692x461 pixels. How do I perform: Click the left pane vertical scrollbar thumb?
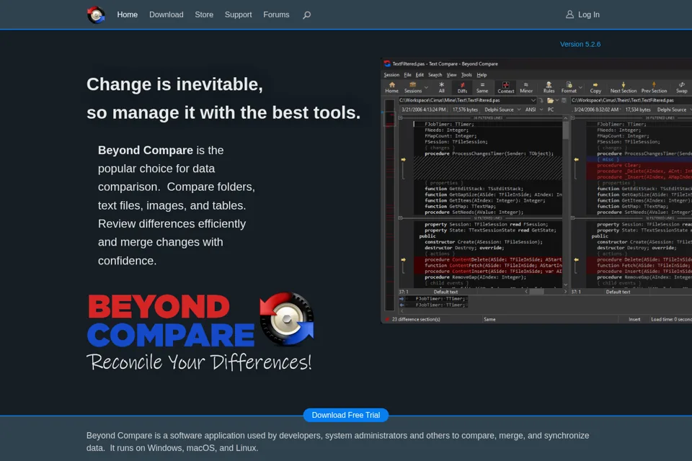click(565, 130)
